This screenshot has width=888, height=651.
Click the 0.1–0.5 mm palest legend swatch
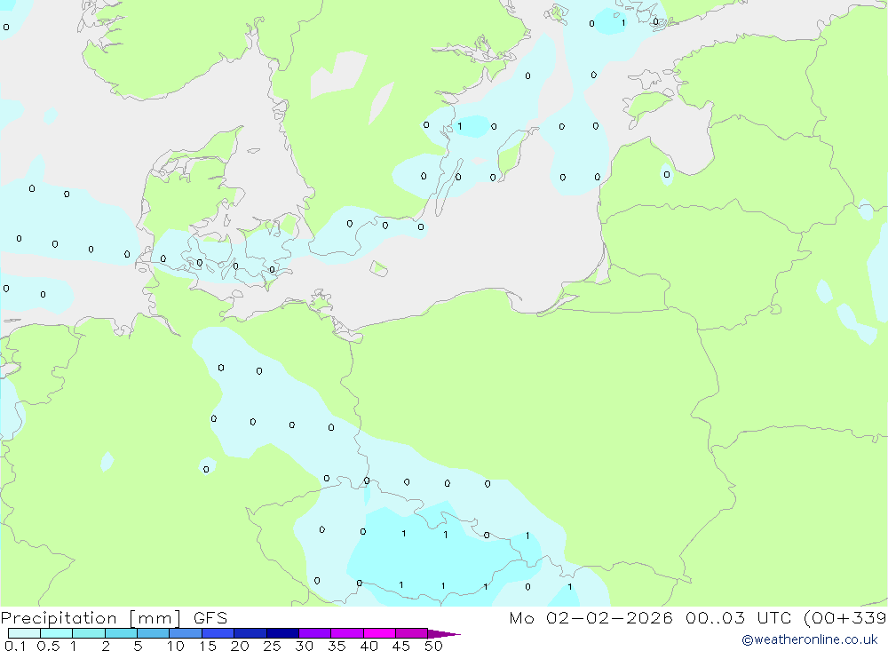[x=24, y=633]
